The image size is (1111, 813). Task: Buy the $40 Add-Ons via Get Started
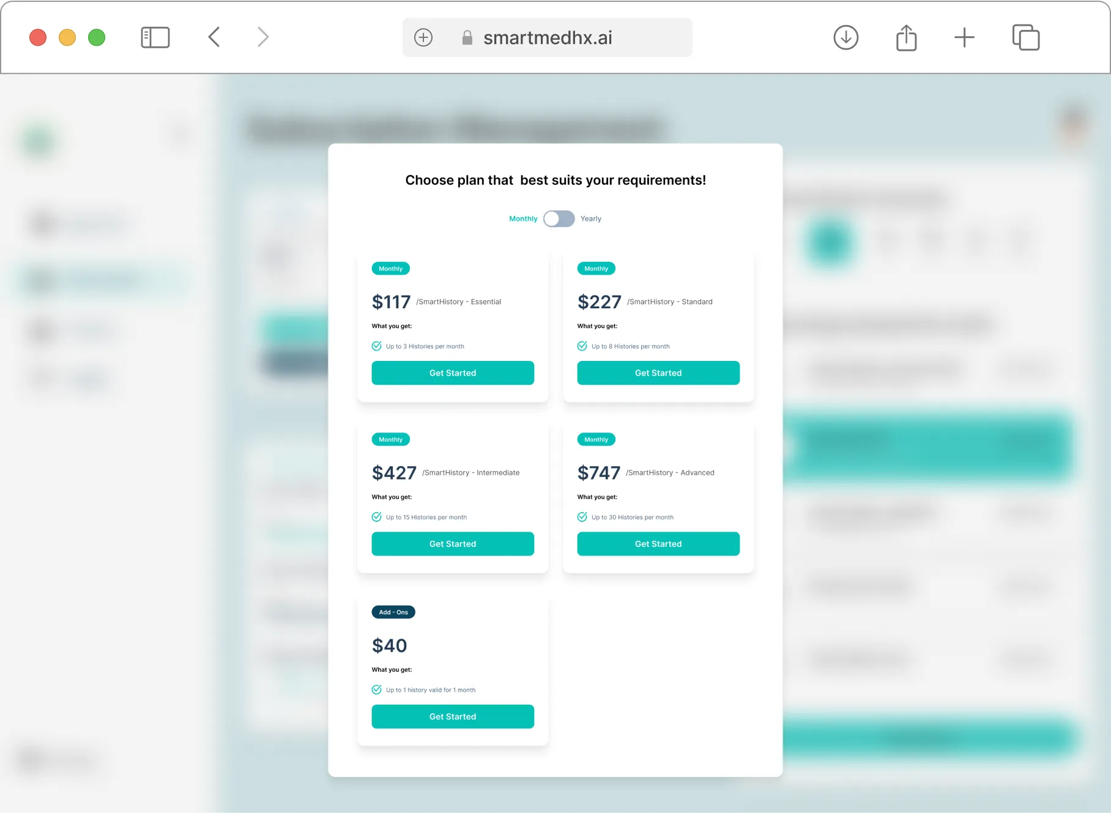[x=453, y=716]
